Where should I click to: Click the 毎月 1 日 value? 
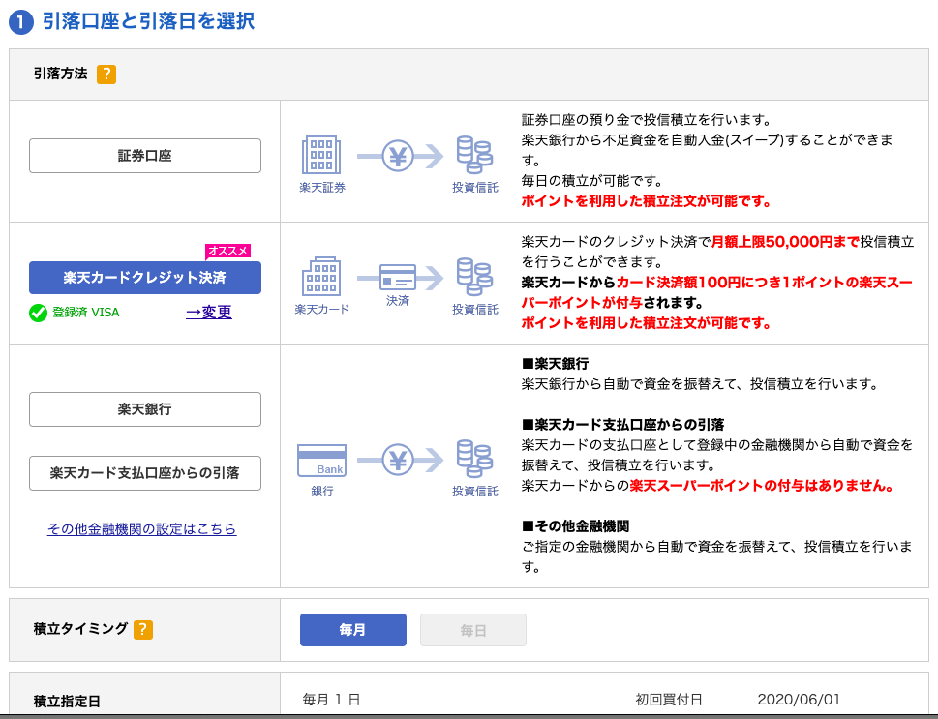[x=331, y=700]
